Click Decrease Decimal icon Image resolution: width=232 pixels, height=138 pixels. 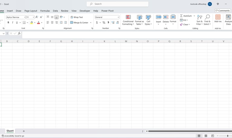(118, 23)
